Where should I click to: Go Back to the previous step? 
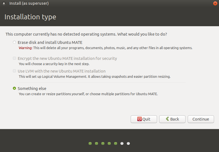[x=172, y=119]
